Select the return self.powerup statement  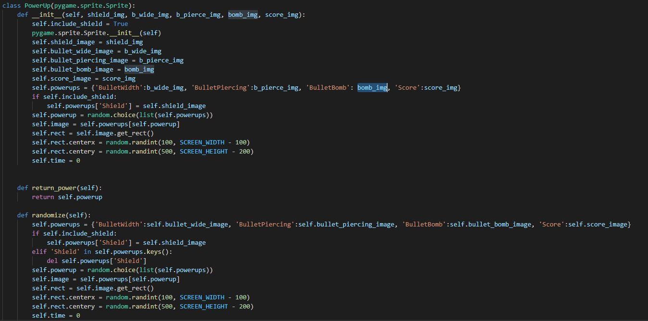pyautogui.click(x=67, y=197)
